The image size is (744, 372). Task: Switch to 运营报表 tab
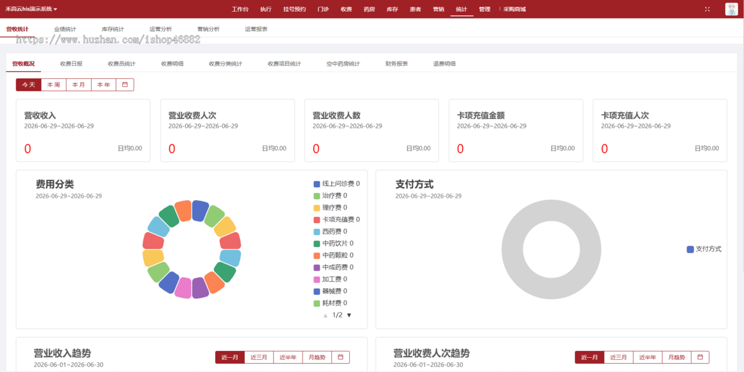(256, 29)
